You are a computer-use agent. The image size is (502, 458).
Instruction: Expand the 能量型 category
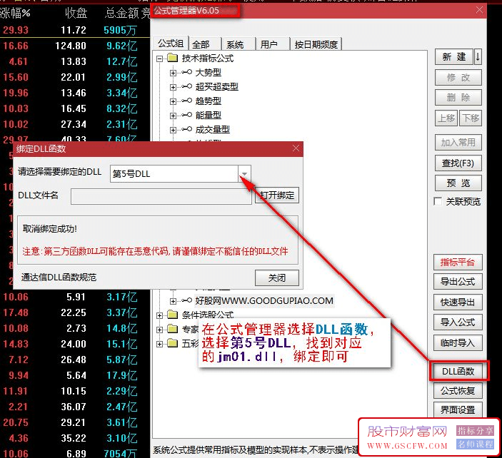tap(173, 116)
